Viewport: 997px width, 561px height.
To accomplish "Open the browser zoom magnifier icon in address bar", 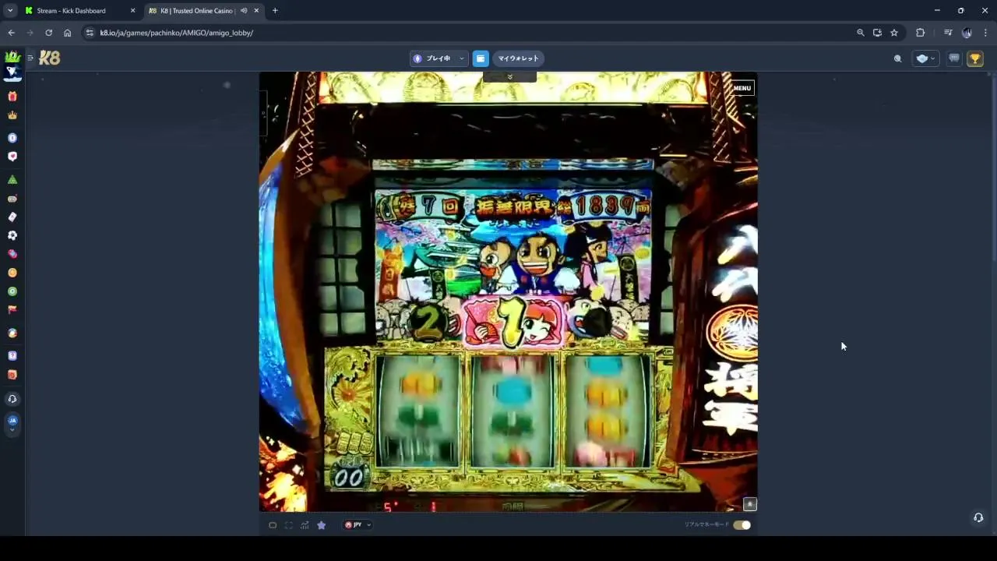I will click(860, 33).
